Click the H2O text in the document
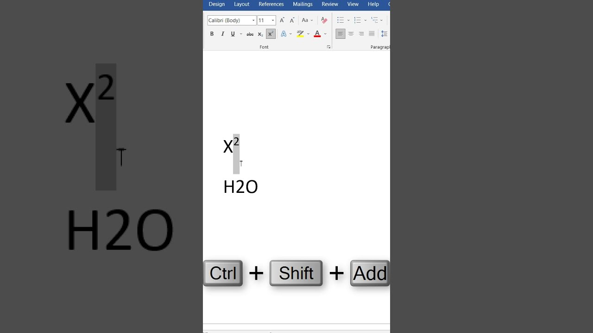593x333 pixels. pos(240,187)
